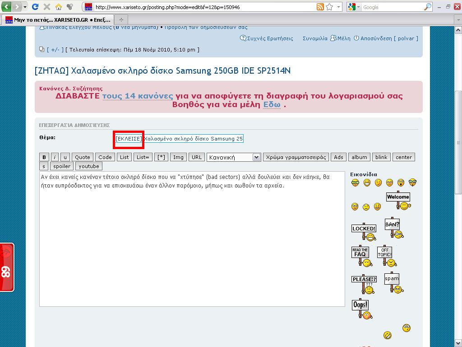Image resolution: width=462 pixels, height=347 pixels.
Task: Click the Google search box
Action: pyautogui.click(x=393, y=7)
